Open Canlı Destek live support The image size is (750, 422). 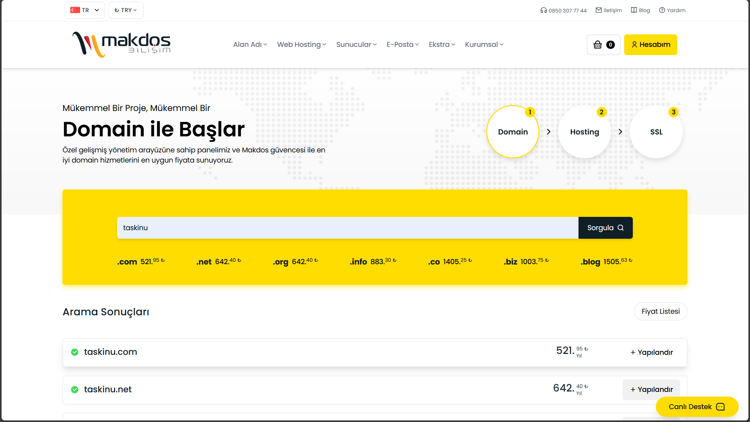pos(697,407)
